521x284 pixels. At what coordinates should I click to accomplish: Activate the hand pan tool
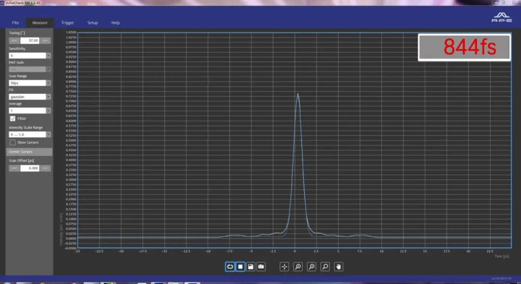click(x=339, y=267)
